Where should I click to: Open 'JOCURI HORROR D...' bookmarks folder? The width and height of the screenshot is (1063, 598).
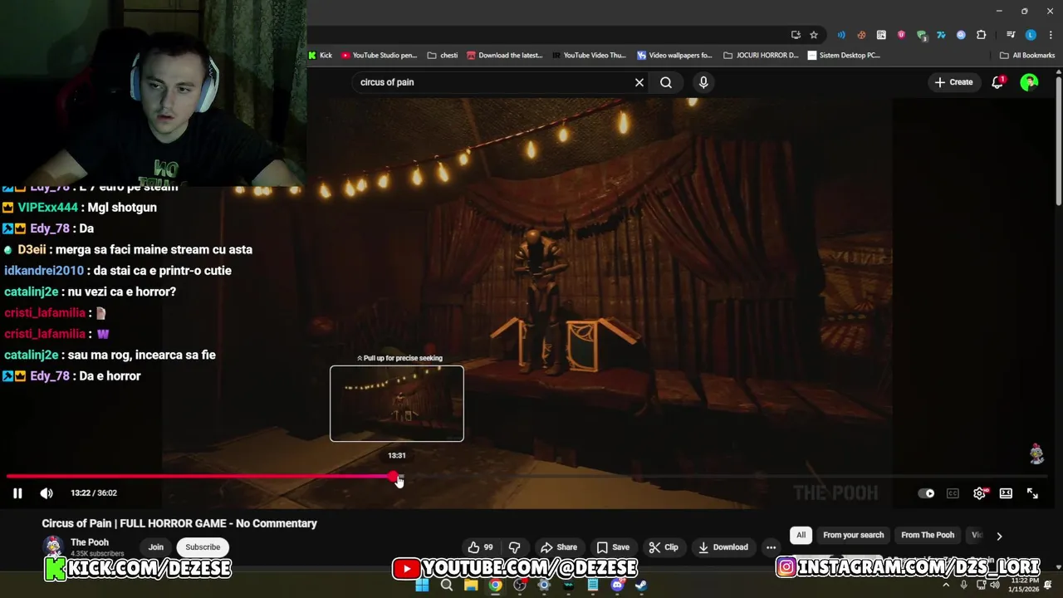762,56
